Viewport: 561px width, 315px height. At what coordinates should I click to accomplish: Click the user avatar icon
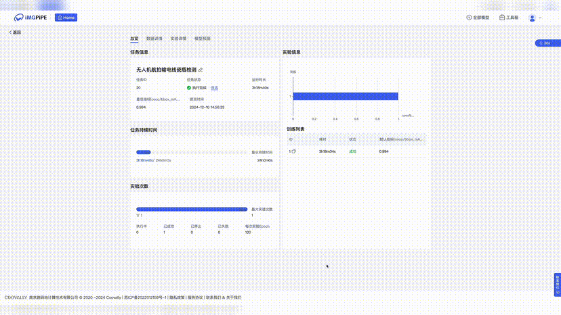(x=532, y=18)
